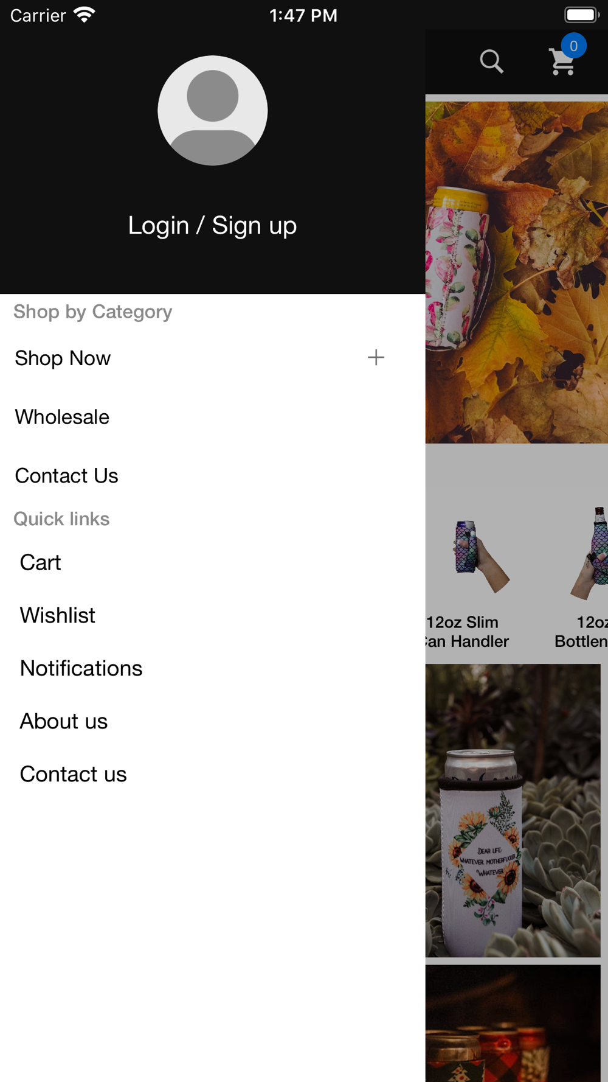
Task: Open the Shop Now category
Action: point(63,358)
